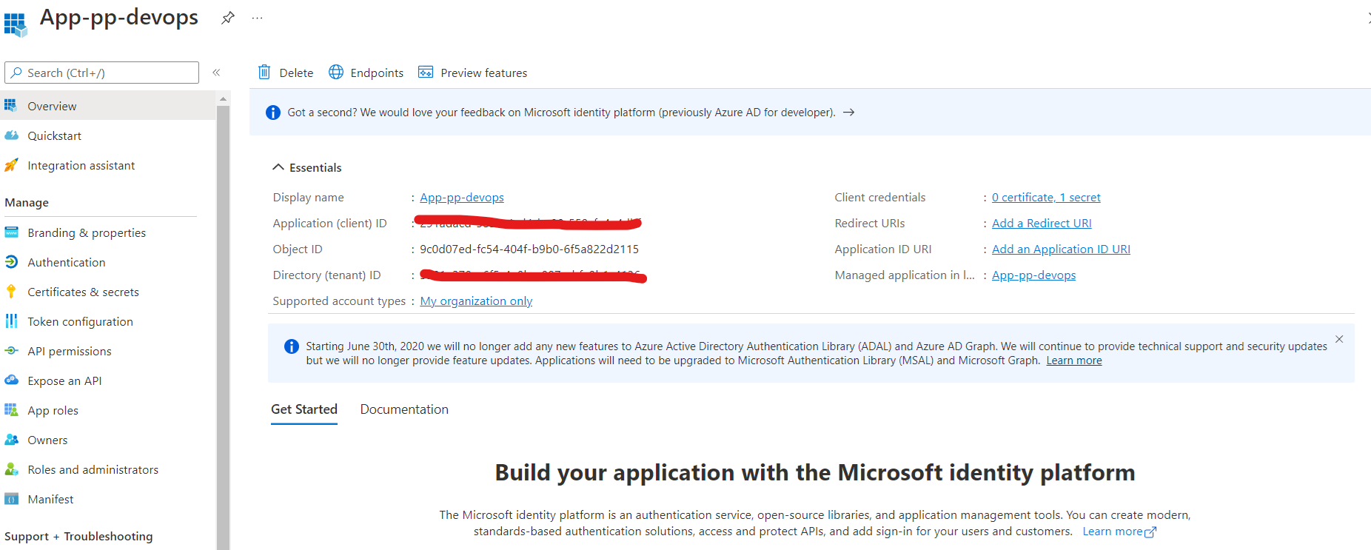Click the Token configuration icon

tap(11, 321)
